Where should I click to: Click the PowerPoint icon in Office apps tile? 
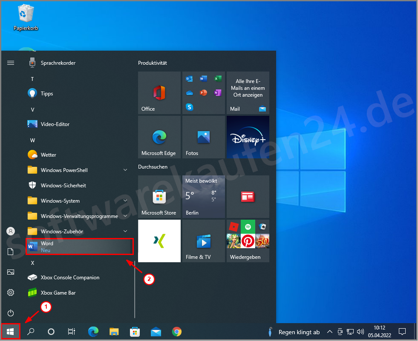point(203,93)
